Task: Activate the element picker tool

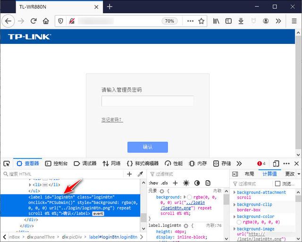Action: 7,164
